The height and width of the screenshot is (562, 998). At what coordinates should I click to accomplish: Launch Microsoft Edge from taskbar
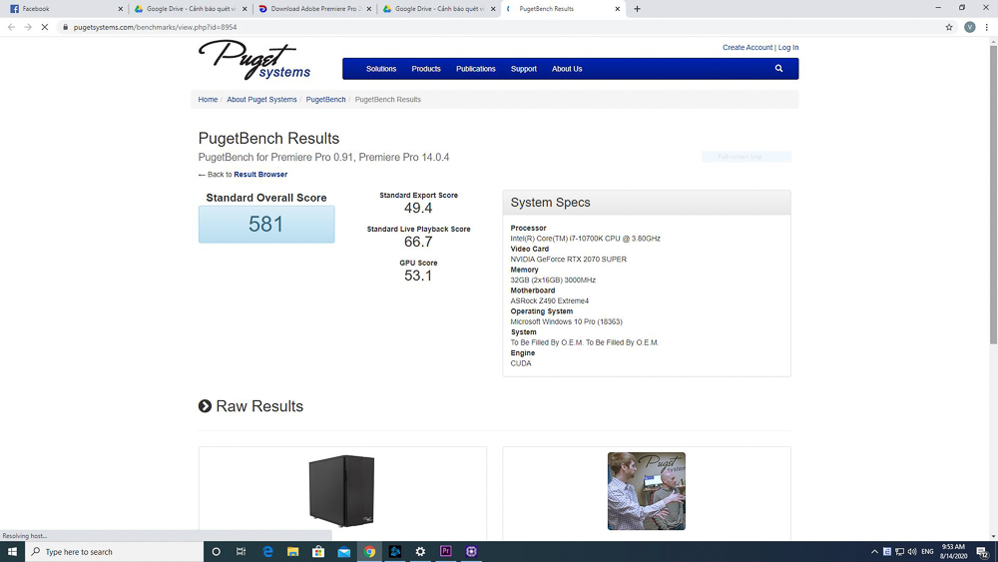click(267, 551)
